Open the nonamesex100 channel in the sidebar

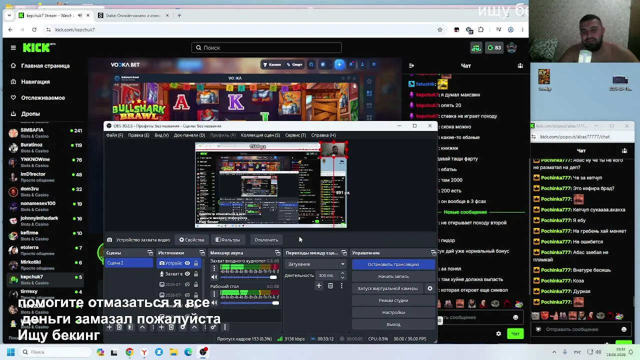[45, 206]
